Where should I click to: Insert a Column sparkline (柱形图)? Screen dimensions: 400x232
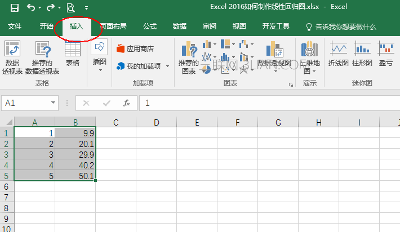tap(362, 55)
